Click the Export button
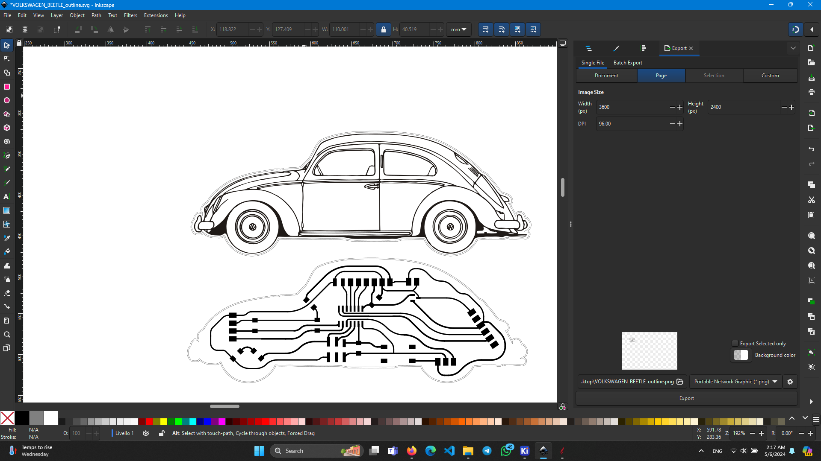The width and height of the screenshot is (821, 461). point(686,398)
